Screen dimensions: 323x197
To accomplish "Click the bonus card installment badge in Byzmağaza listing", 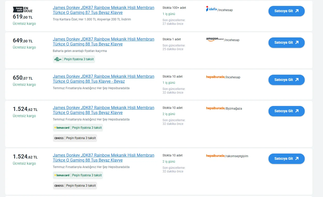I will (78, 128).
